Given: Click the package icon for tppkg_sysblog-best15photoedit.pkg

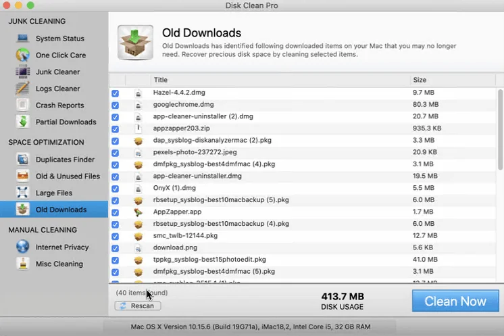Looking at the screenshot, I should click(138, 260).
